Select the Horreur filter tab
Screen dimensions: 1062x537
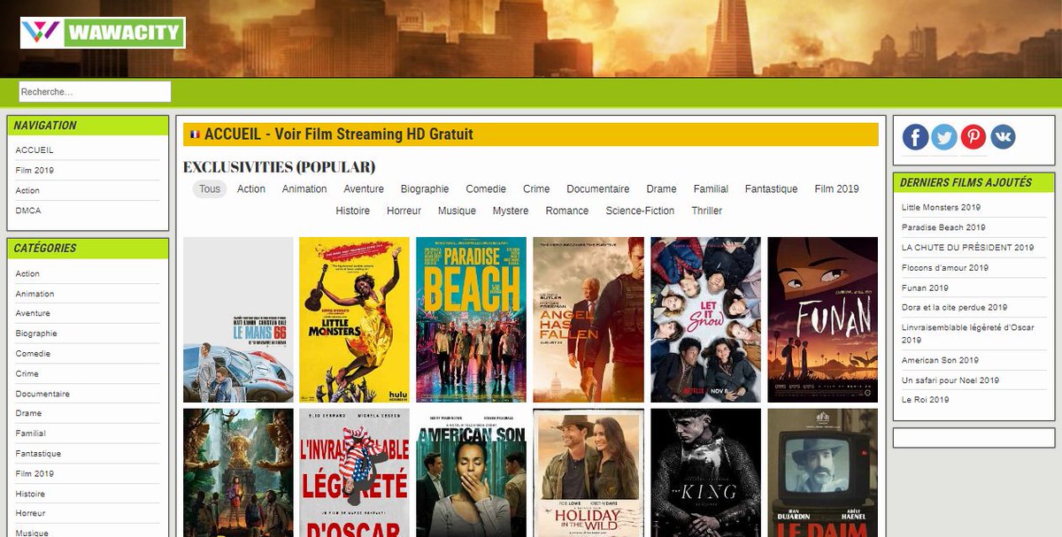404,211
